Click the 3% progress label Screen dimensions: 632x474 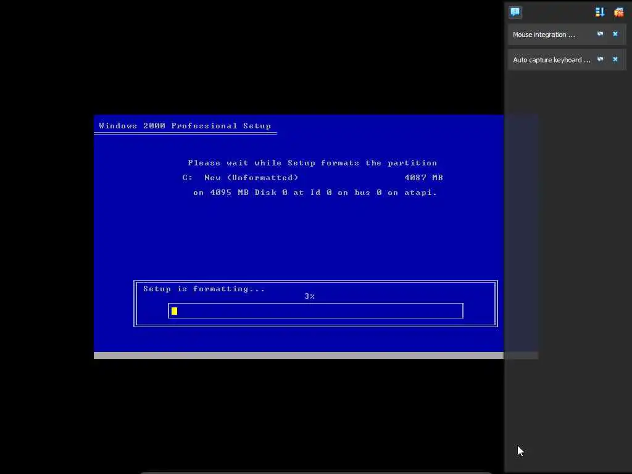pyautogui.click(x=310, y=296)
